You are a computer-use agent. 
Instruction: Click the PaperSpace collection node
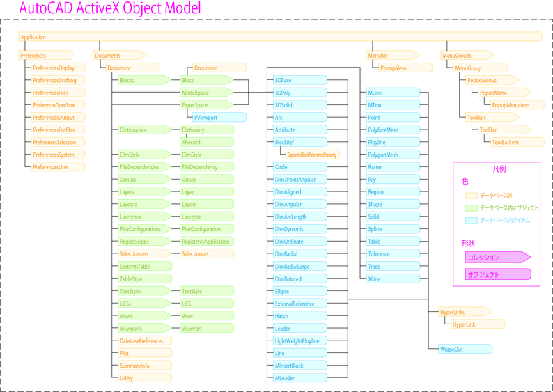pos(207,104)
